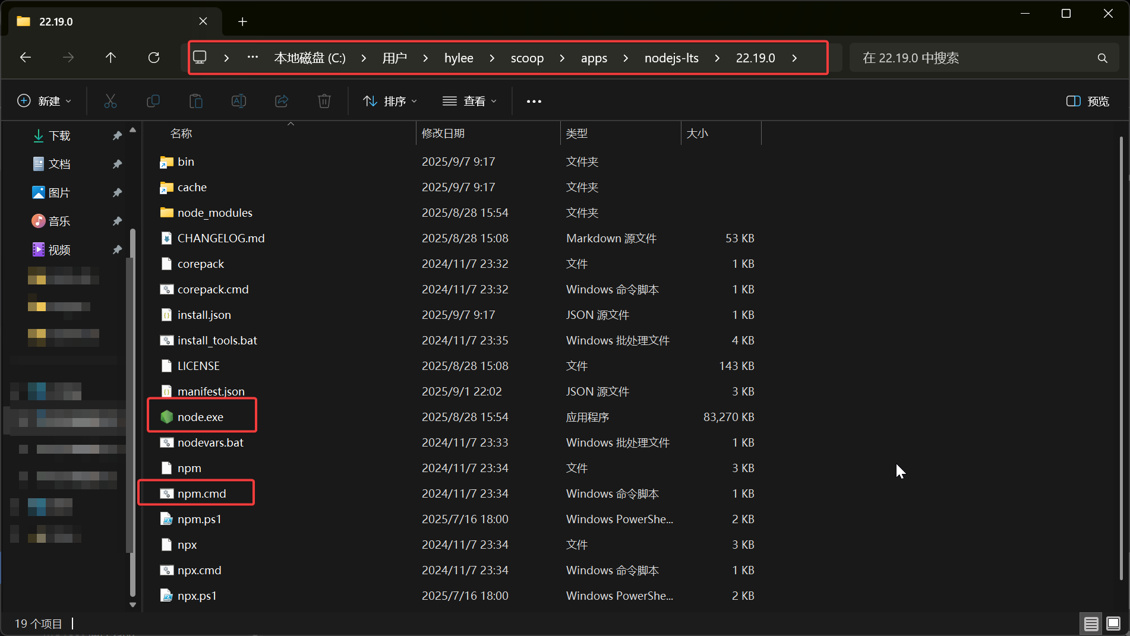This screenshot has height=636, width=1130.
Task: Go up one directory level
Action: 111,58
